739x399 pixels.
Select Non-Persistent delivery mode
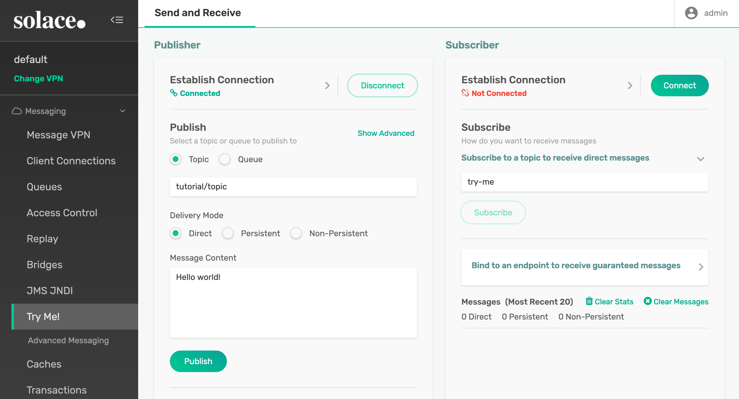tap(296, 233)
